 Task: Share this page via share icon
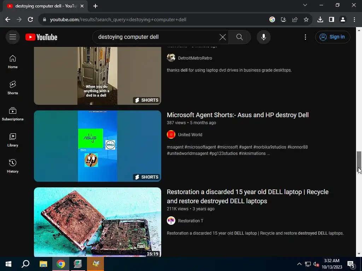[294, 20]
